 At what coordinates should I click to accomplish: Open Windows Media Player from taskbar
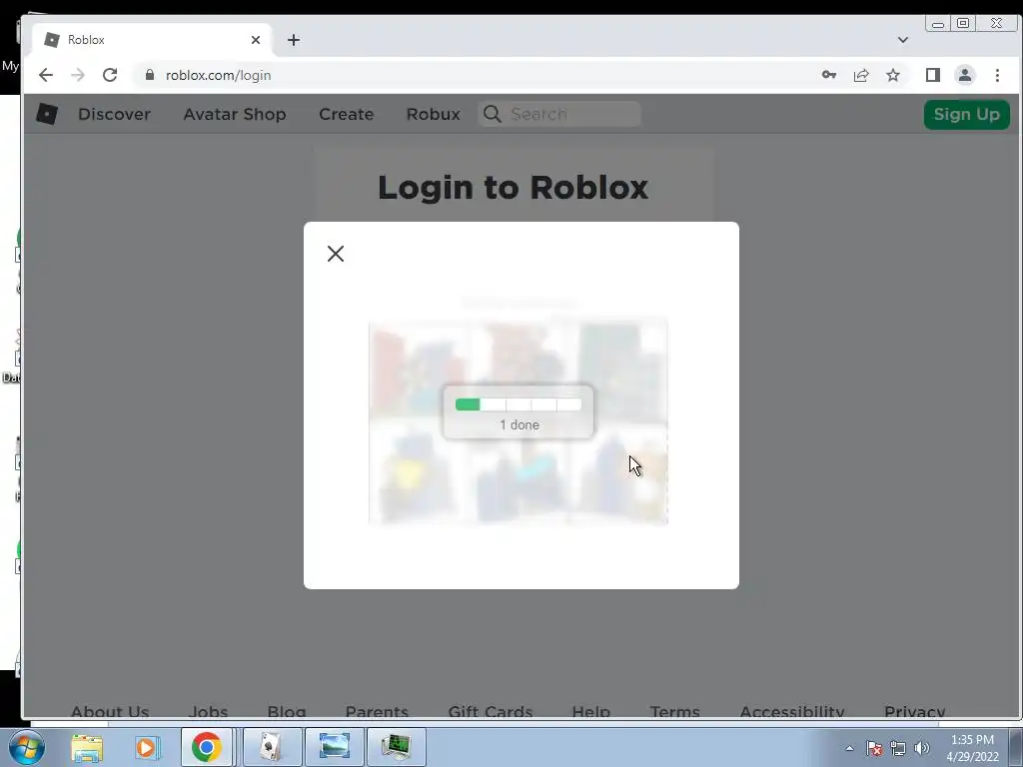pos(147,747)
